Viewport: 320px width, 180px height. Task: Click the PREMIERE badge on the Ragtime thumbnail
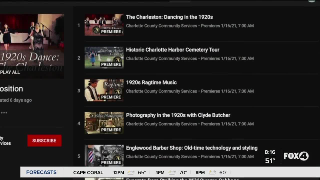pyautogui.click(x=111, y=97)
